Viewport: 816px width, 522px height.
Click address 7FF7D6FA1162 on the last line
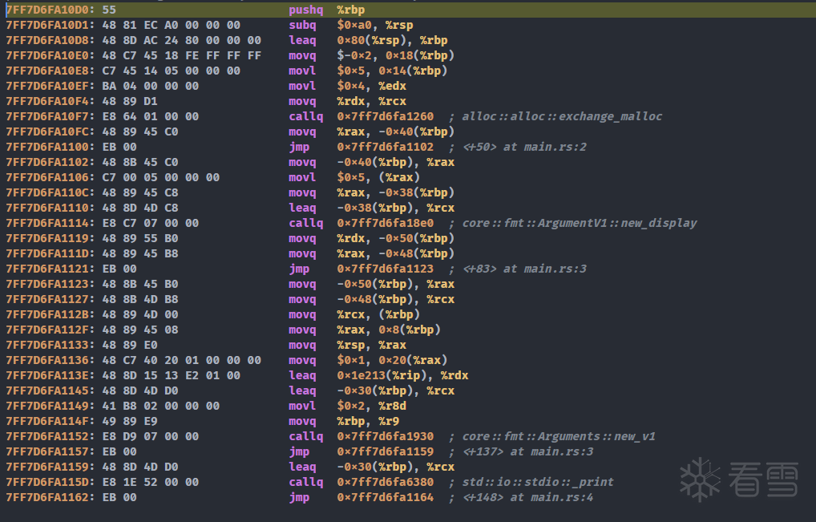pyautogui.click(x=47, y=497)
